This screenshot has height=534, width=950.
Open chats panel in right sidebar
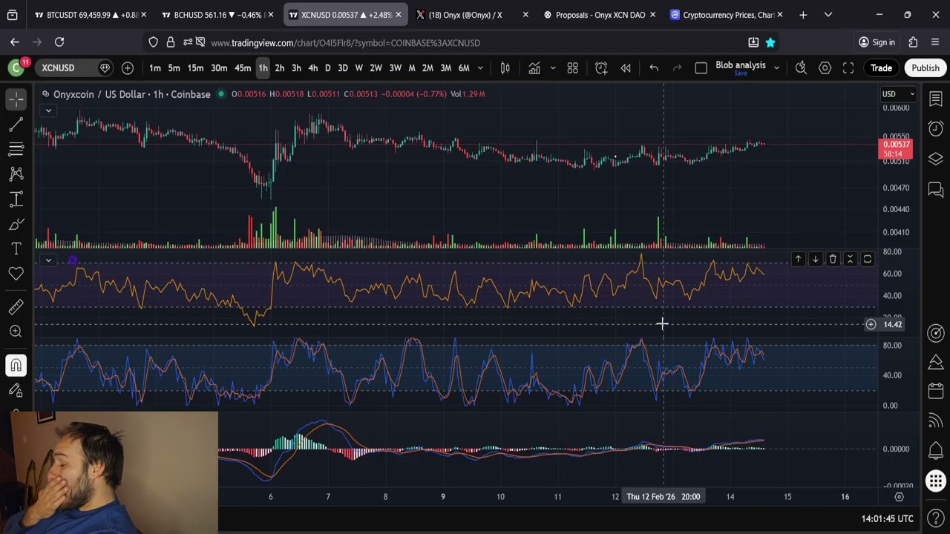click(936, 190)
